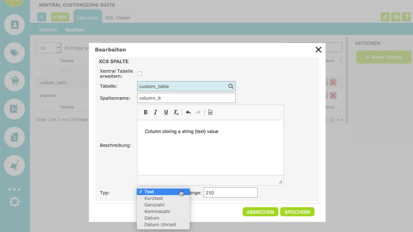Screen dimensions: 413x232
Task: Choose Ganzzahl option in type list
Action: 154,205
